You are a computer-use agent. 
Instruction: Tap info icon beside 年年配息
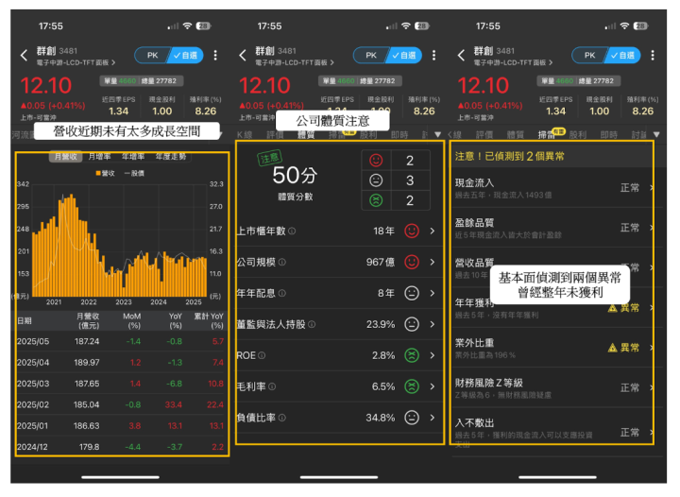point(282,294)
